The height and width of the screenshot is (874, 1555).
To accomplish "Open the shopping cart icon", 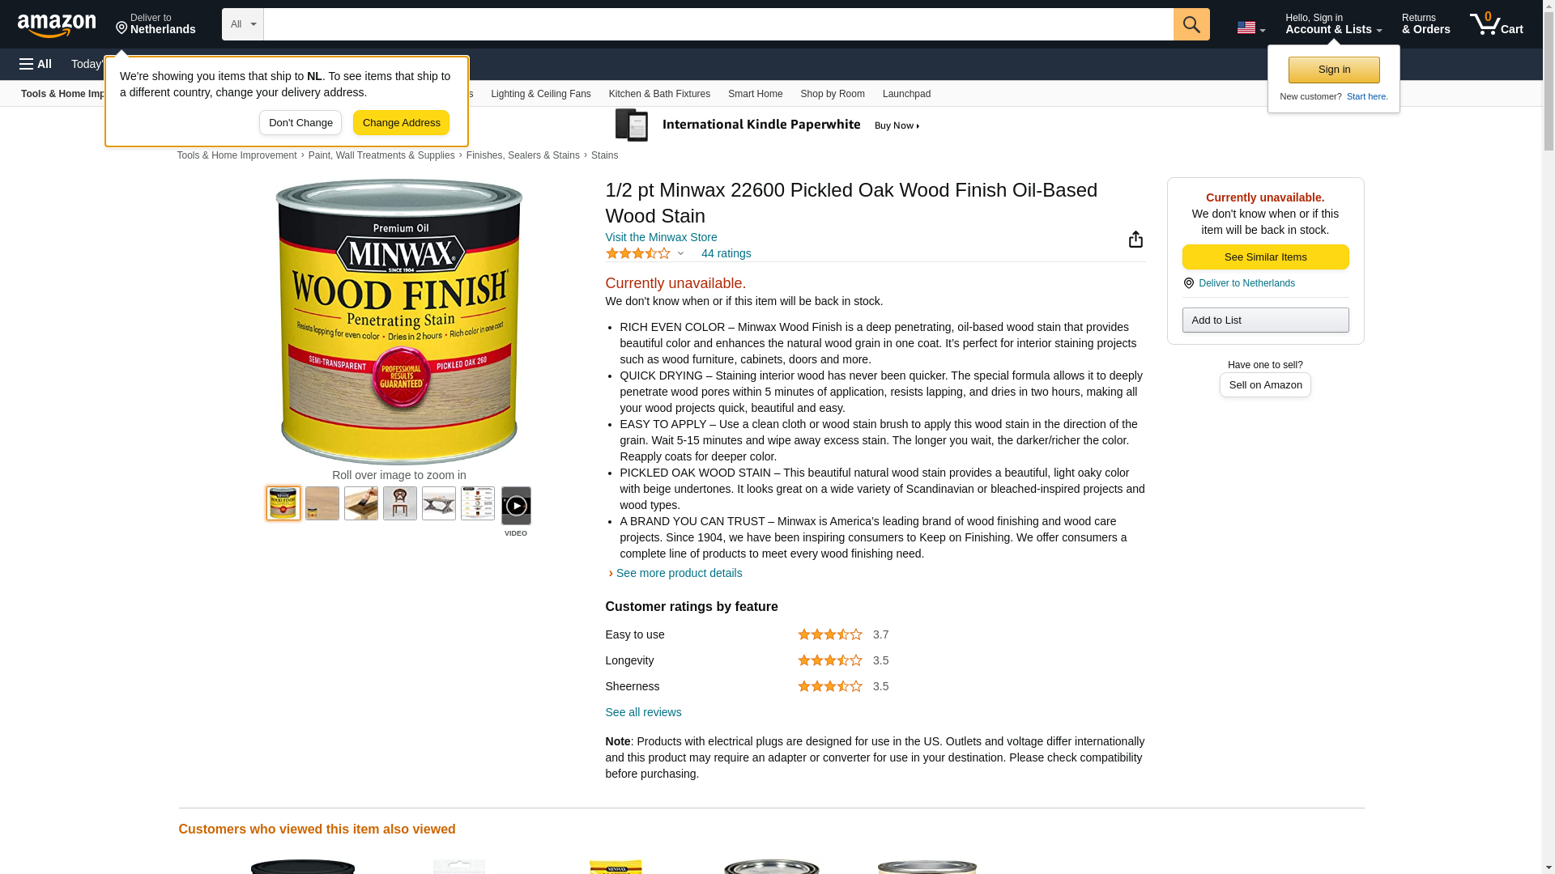I will tap(1496, 24).
